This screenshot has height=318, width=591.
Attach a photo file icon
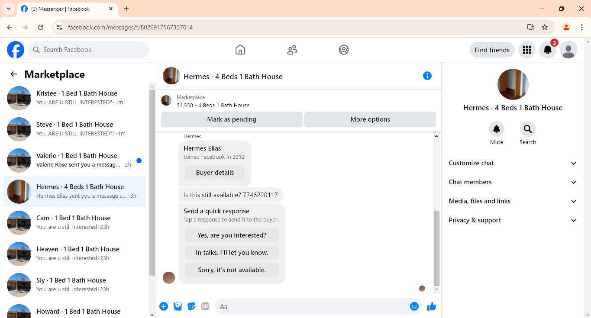click(178, 306)
